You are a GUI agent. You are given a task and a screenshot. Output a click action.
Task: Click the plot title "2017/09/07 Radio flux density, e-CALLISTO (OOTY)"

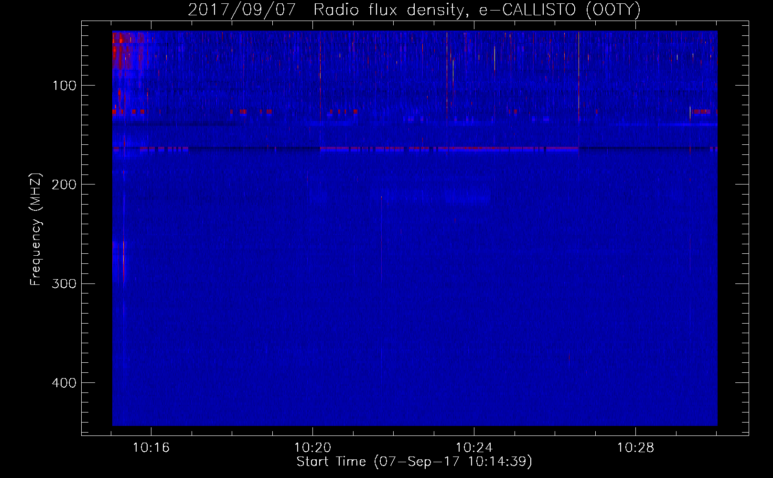click(x=414, y=10)
